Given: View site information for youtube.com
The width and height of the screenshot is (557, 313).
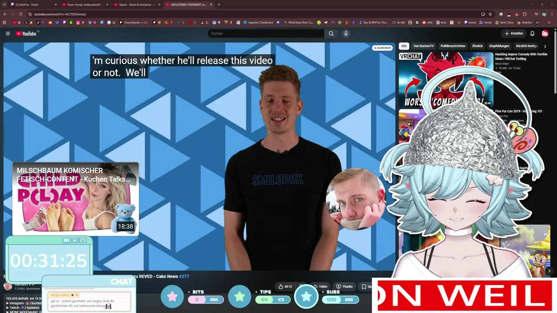Looking at the screenshot, I should click(x=30, y=14).
